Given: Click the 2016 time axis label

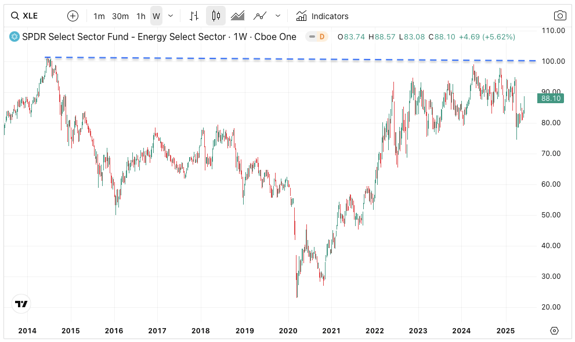Looking at the screenshot, I should (x=114, y=331).
